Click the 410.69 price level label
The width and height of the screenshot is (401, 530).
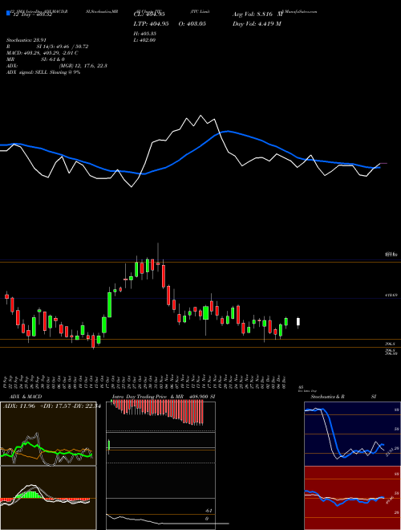click(391, 295)
